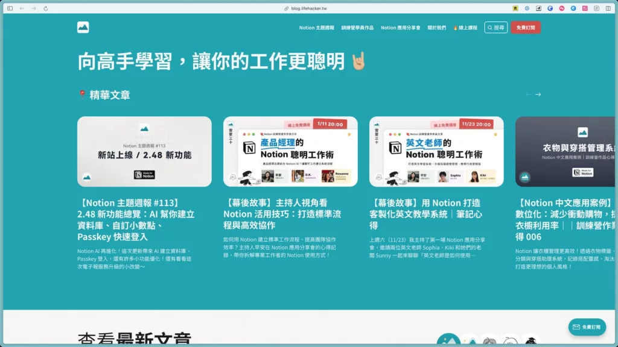Image resolution: width=618 pixels, height=347 pixels.
Task: Go forward with the browser forward arrow
Action: pyautogui.click(x=34, y=8)
